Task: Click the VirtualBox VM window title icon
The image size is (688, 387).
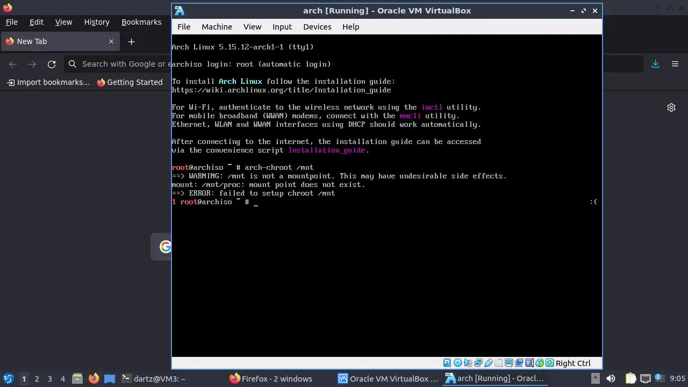Action: (x=180, y=11)
